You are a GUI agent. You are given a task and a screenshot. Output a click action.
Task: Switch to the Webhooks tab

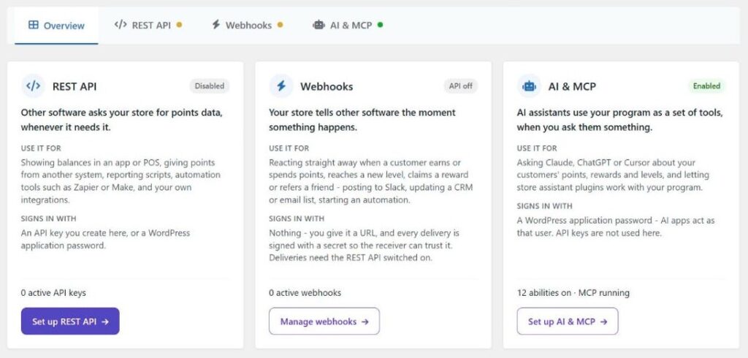coord(247,26)
